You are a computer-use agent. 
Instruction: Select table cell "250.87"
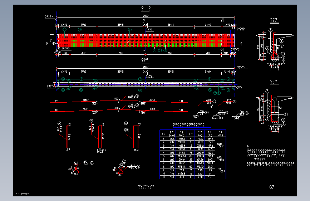coord(200,153)
